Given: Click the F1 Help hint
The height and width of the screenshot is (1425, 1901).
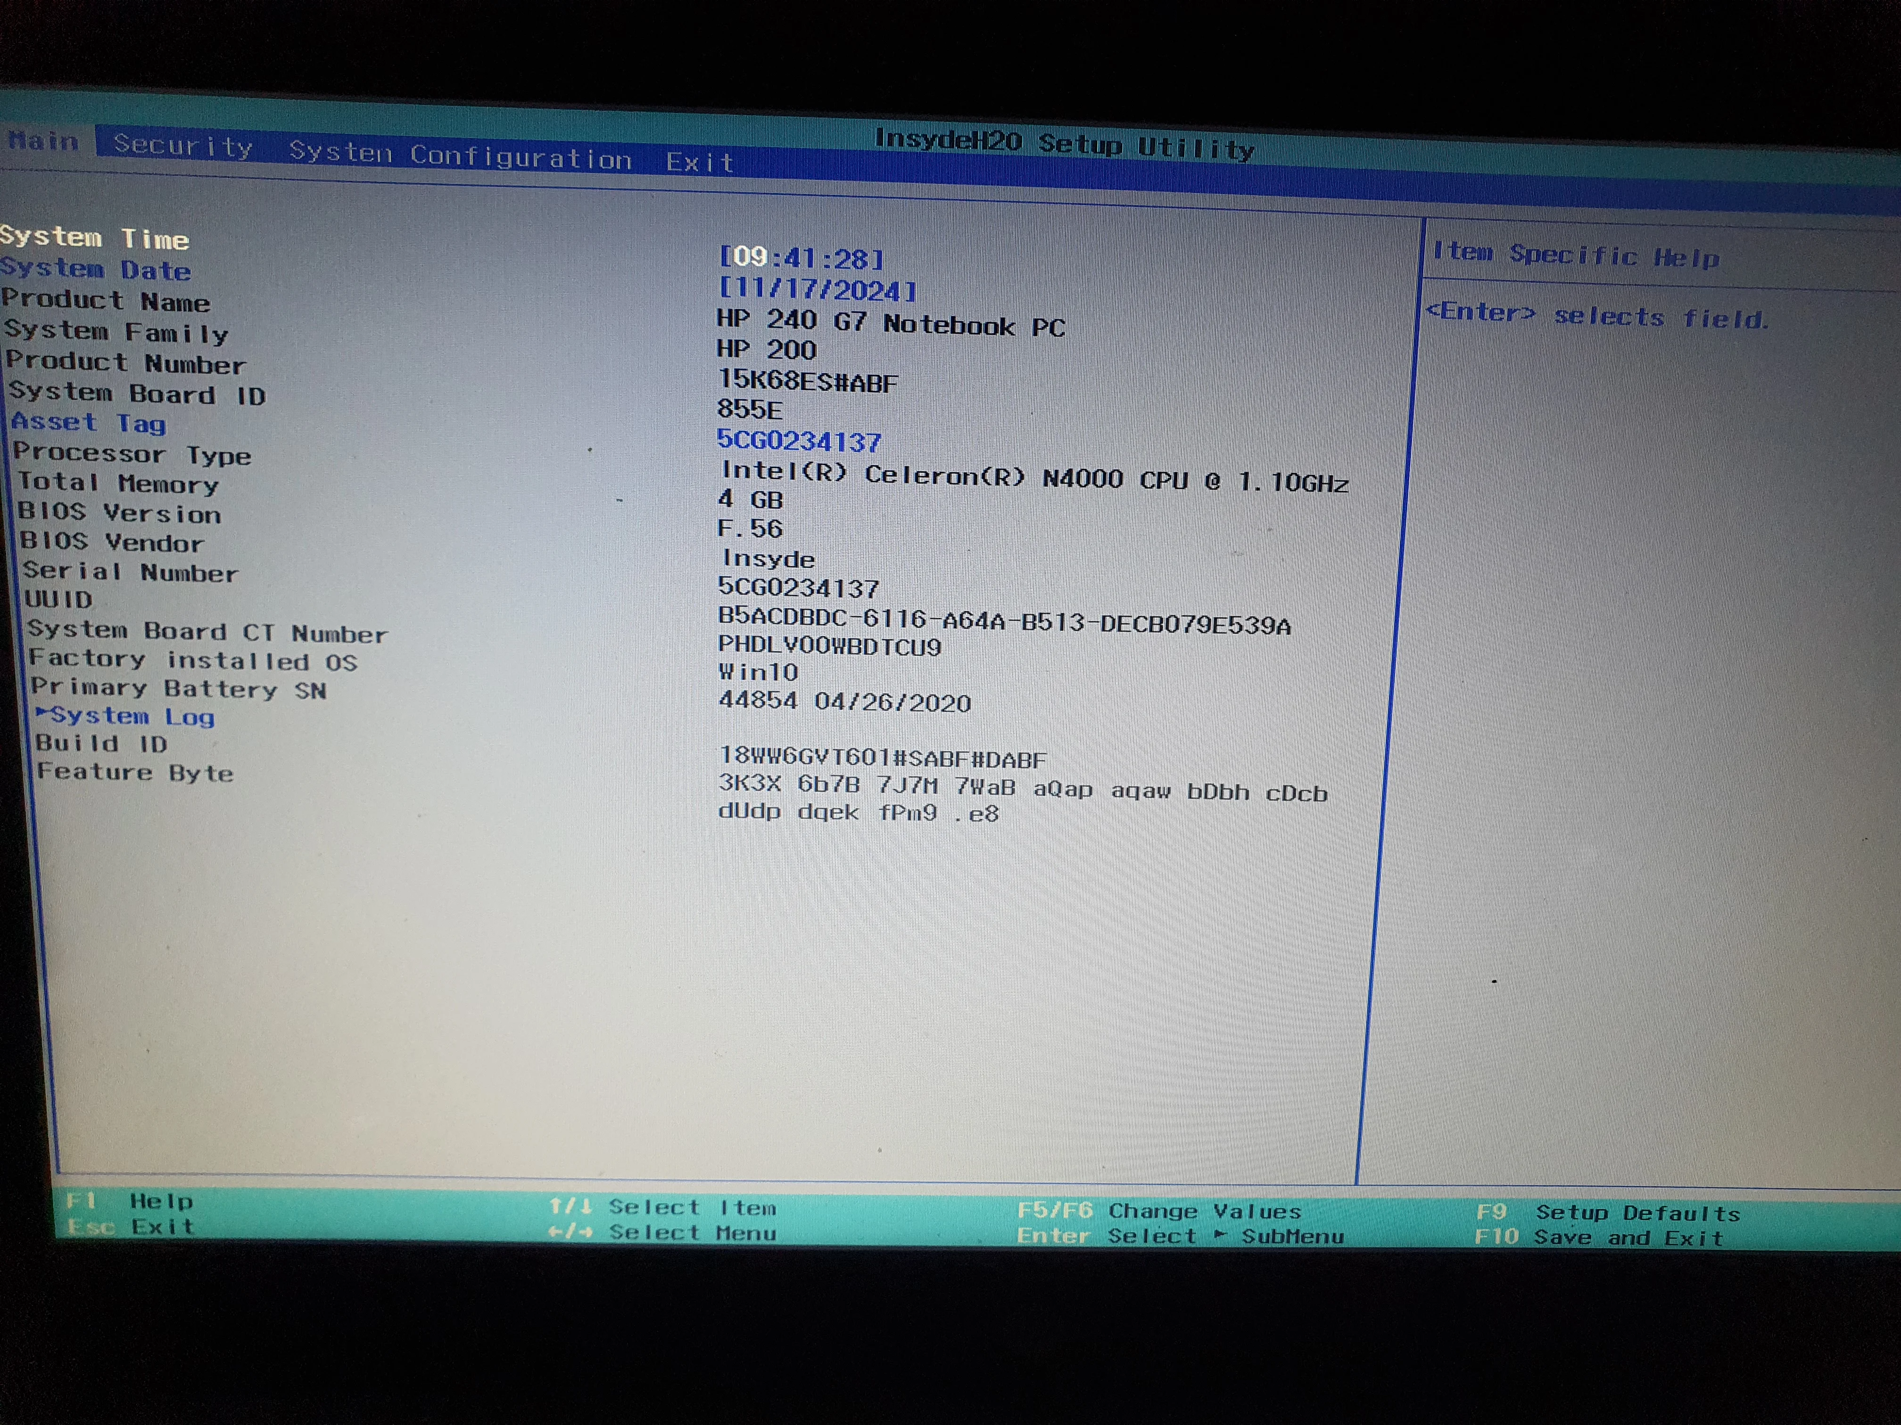Looking at the screenshot, I should click(x=130, y=1201).
